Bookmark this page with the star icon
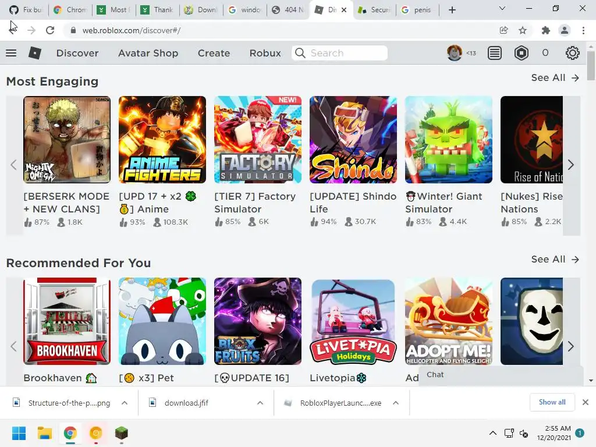This screenshot has width=596, height=447. click(x=523, y=30)
